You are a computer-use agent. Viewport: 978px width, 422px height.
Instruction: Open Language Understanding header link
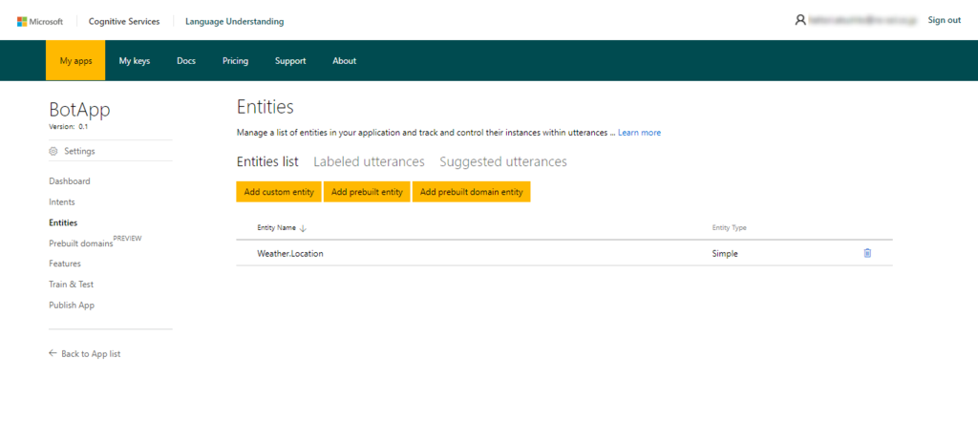[x=235, y=21]
